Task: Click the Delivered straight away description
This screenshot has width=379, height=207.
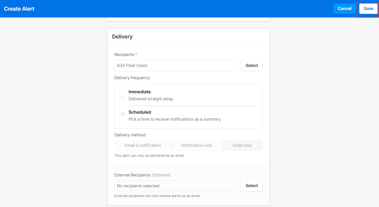Action: point(151,99)
